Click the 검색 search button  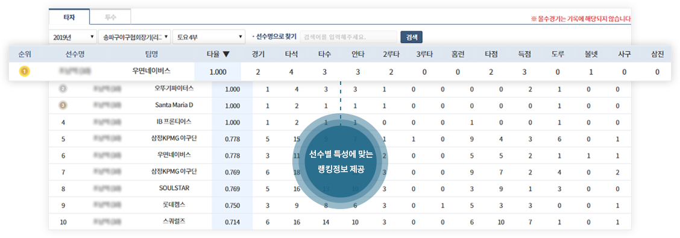click(x=412, y=37)
